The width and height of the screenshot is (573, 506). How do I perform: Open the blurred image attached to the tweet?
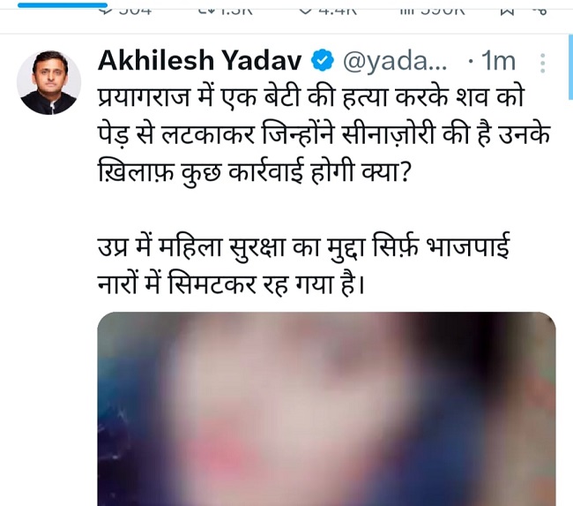[326, 408]
